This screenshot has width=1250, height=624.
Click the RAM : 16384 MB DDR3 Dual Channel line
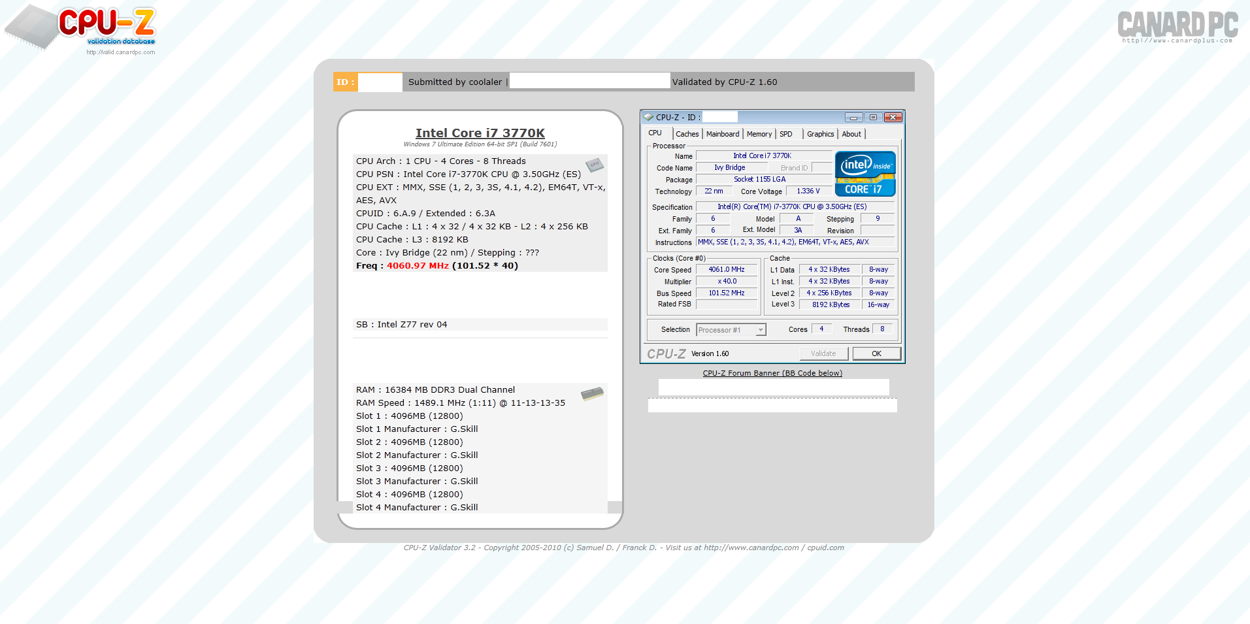coord(435,390)
